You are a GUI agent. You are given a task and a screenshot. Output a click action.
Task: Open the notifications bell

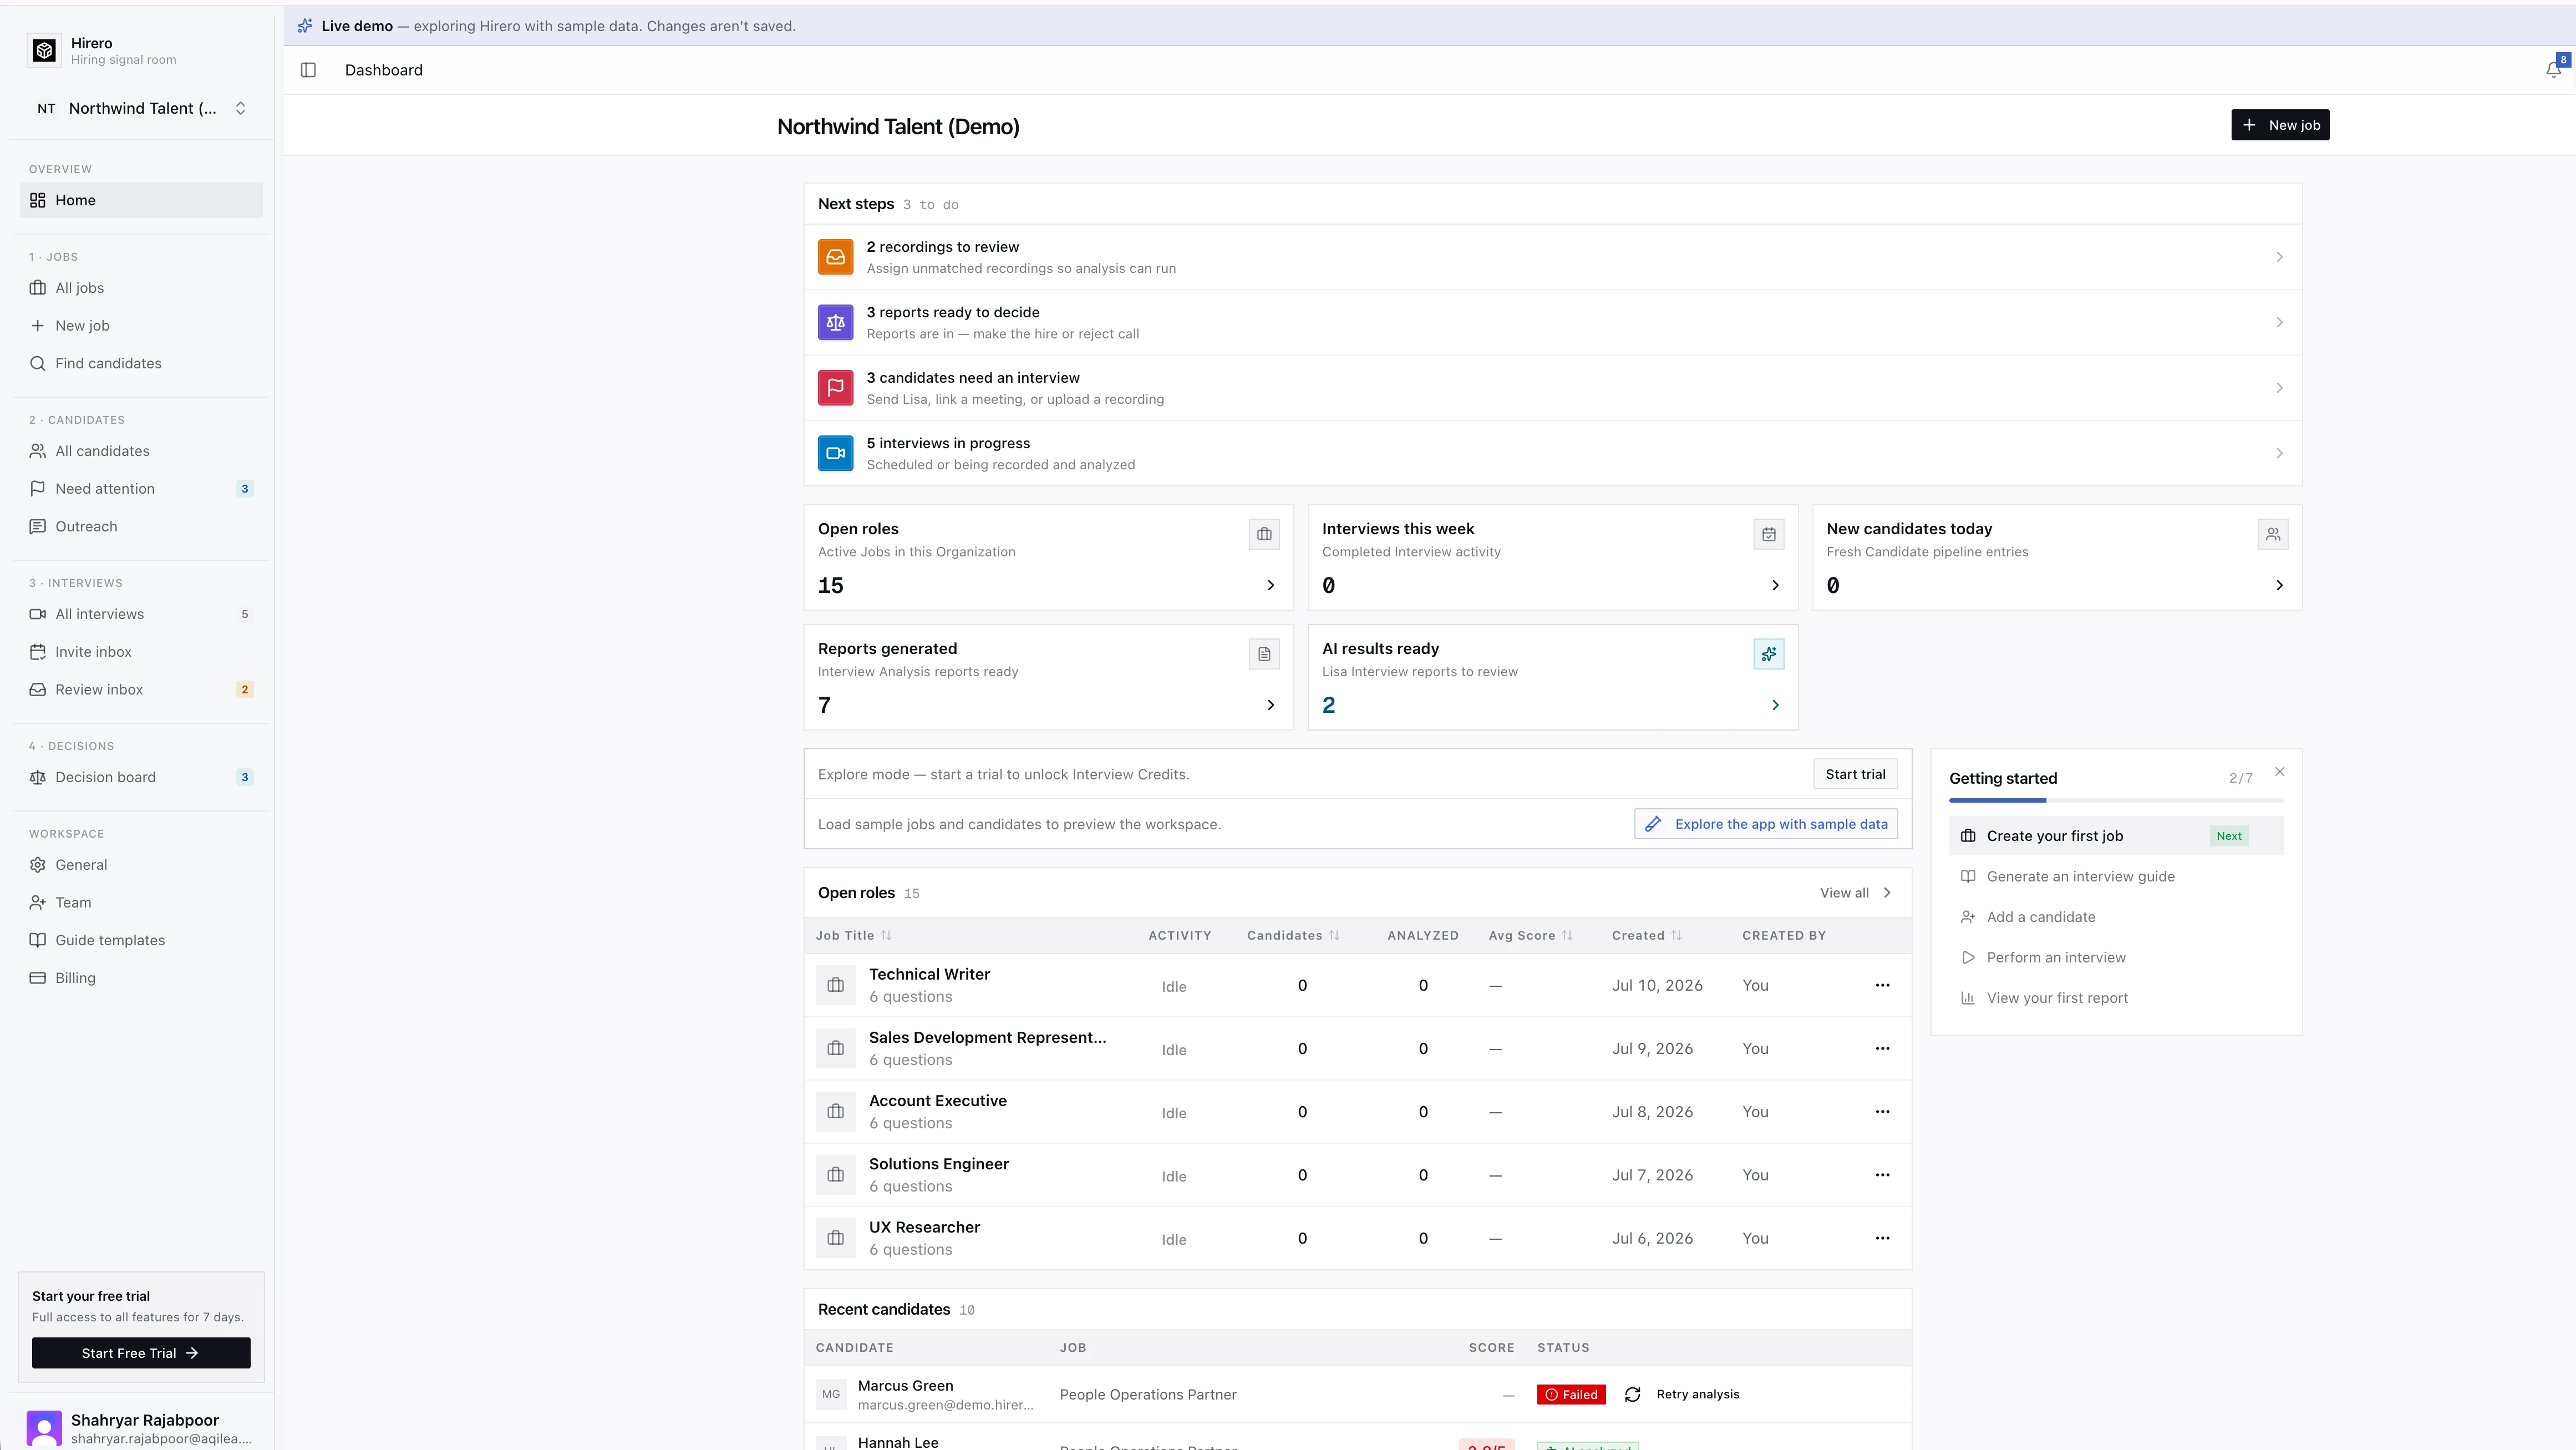pyautogui.click(x=2553, y=69)
